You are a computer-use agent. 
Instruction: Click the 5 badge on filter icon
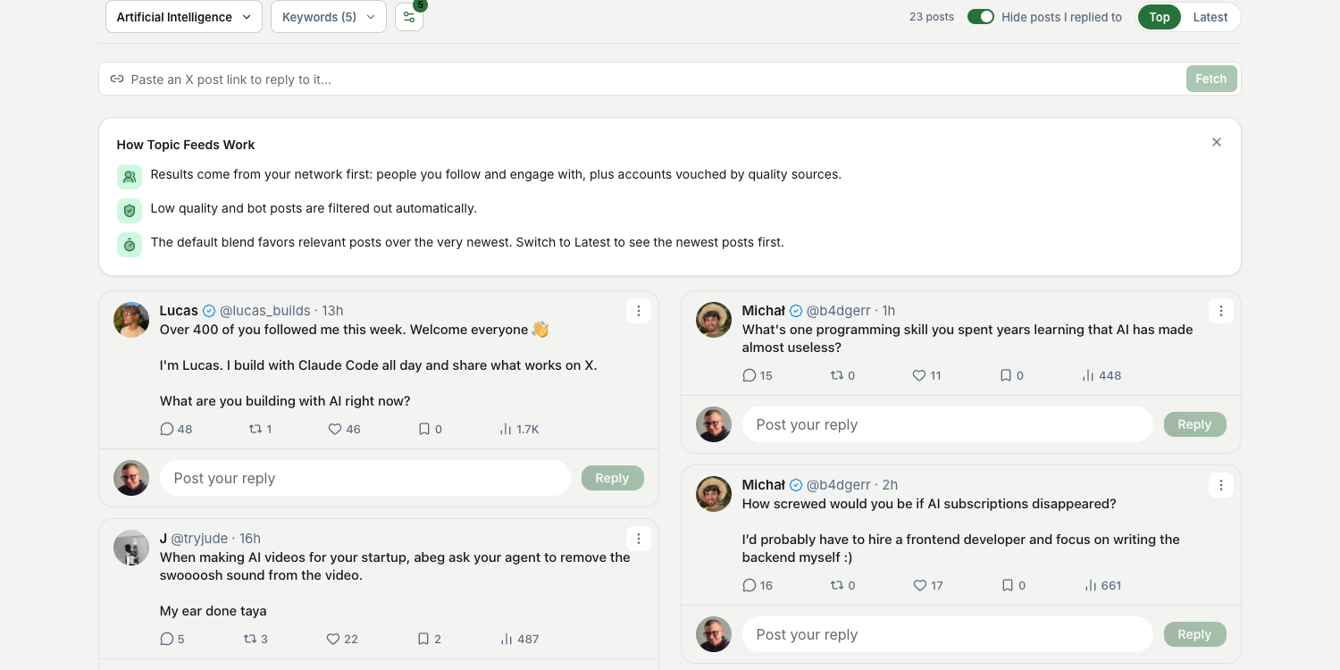point(420,4)
